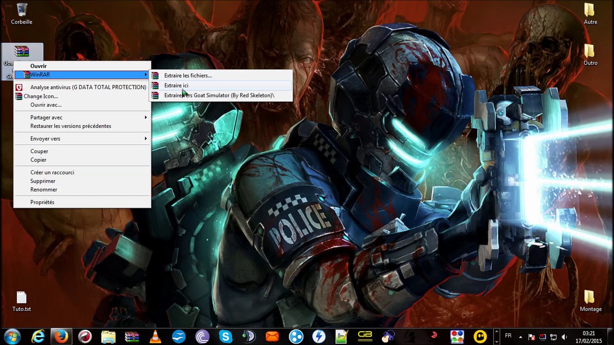
Task: Expand the Envoyer vers submenu
Action: click(146, 138)
